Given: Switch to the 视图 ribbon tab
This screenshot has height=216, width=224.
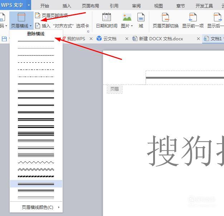Looking at the screenshot, I should (x=159, y=6).
